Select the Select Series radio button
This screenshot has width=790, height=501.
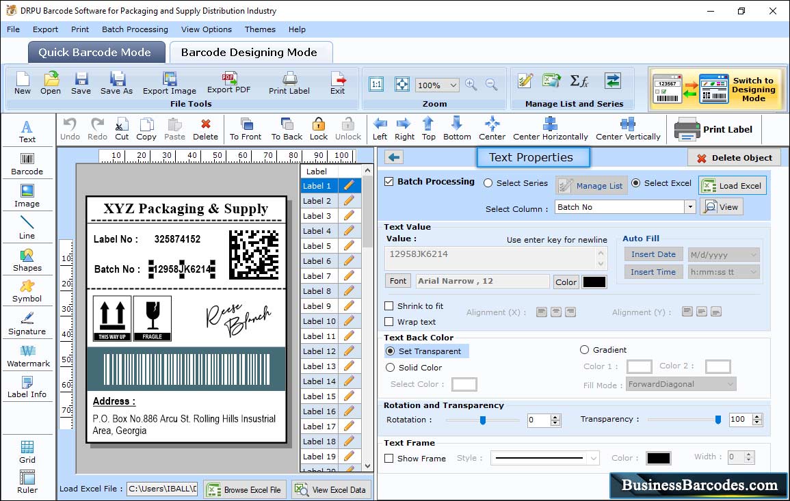point(488,182)
